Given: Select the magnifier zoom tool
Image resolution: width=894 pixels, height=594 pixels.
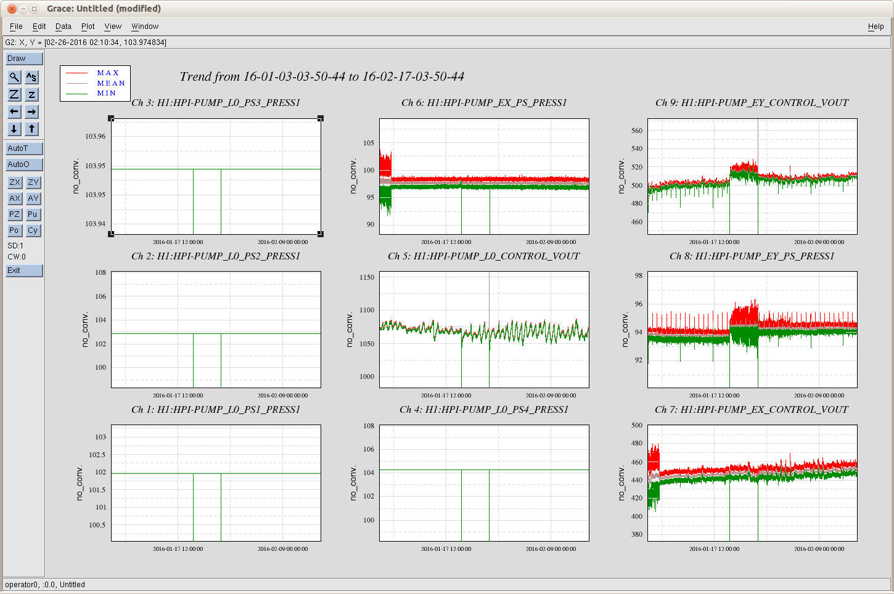Looking at the screenshot, I should [14, 77].
